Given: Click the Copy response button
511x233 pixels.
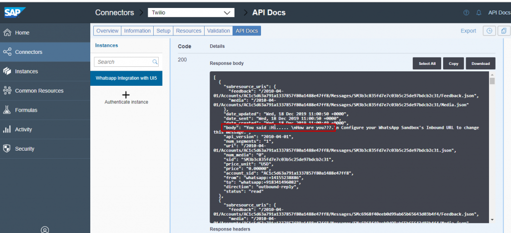Looking at the screenshot, I should point(453,63).
